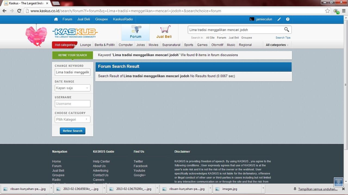Open Lounge category
The width and height of the screenshot is (348, 195).
click(86, 45)
